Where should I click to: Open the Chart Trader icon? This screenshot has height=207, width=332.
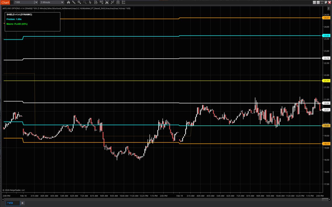pos(102,2)
